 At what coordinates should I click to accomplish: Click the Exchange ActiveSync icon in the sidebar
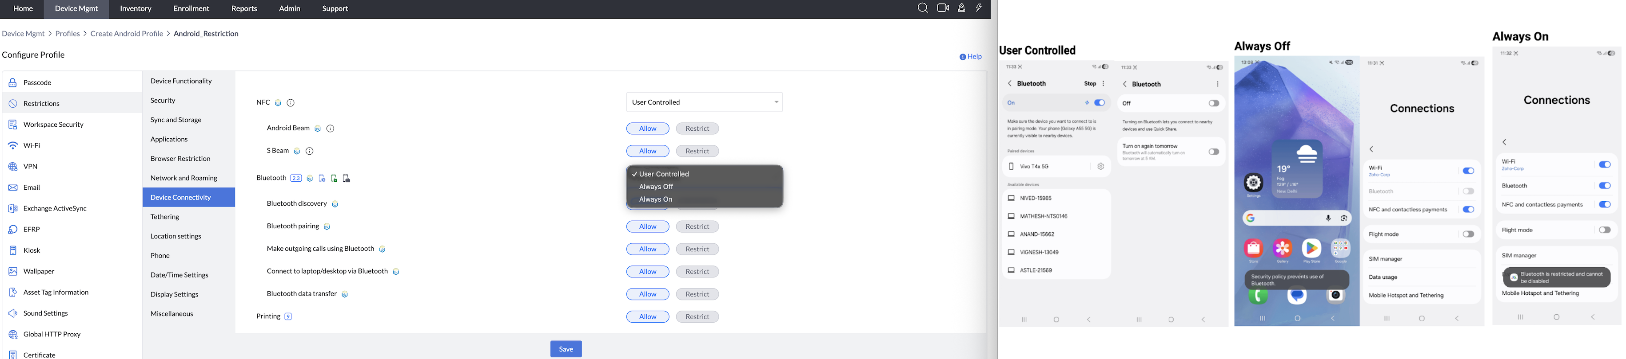tap(12, 208)
